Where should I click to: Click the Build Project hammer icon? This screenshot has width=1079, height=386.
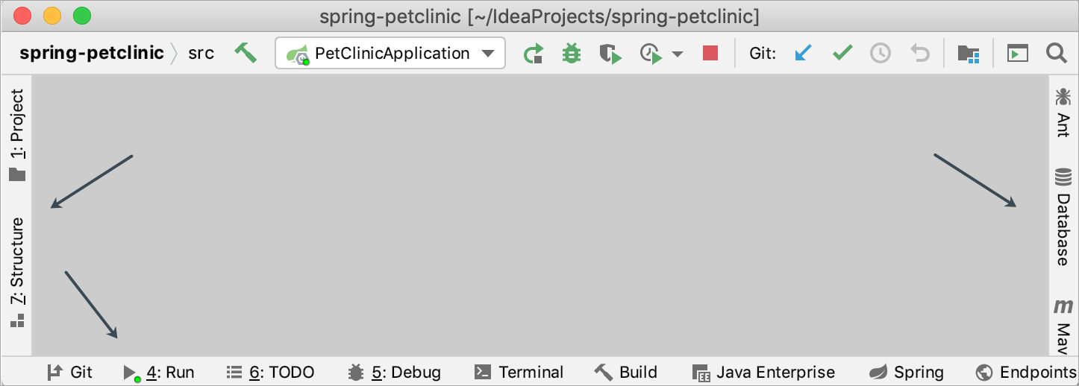coord(245,53)
